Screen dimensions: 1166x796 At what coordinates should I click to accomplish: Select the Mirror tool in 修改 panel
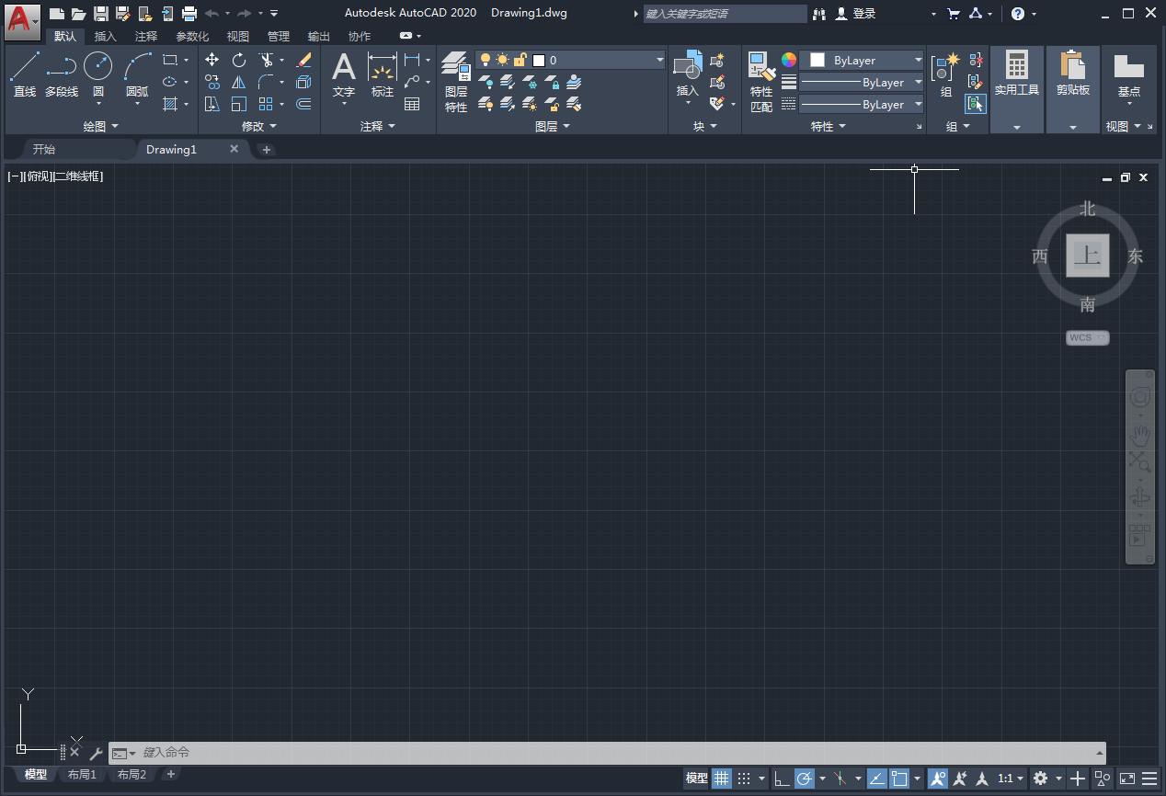240,81
